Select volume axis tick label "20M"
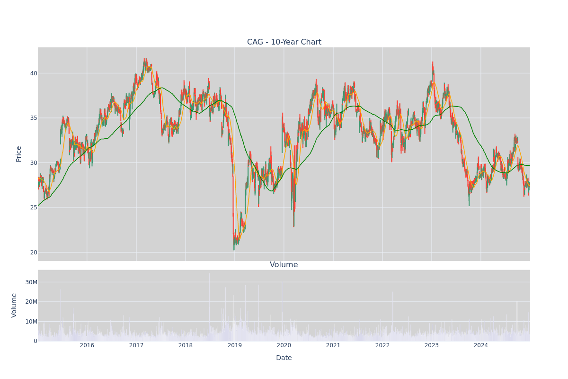The height and width of the screenshot is (379, 568). (31, 302)
